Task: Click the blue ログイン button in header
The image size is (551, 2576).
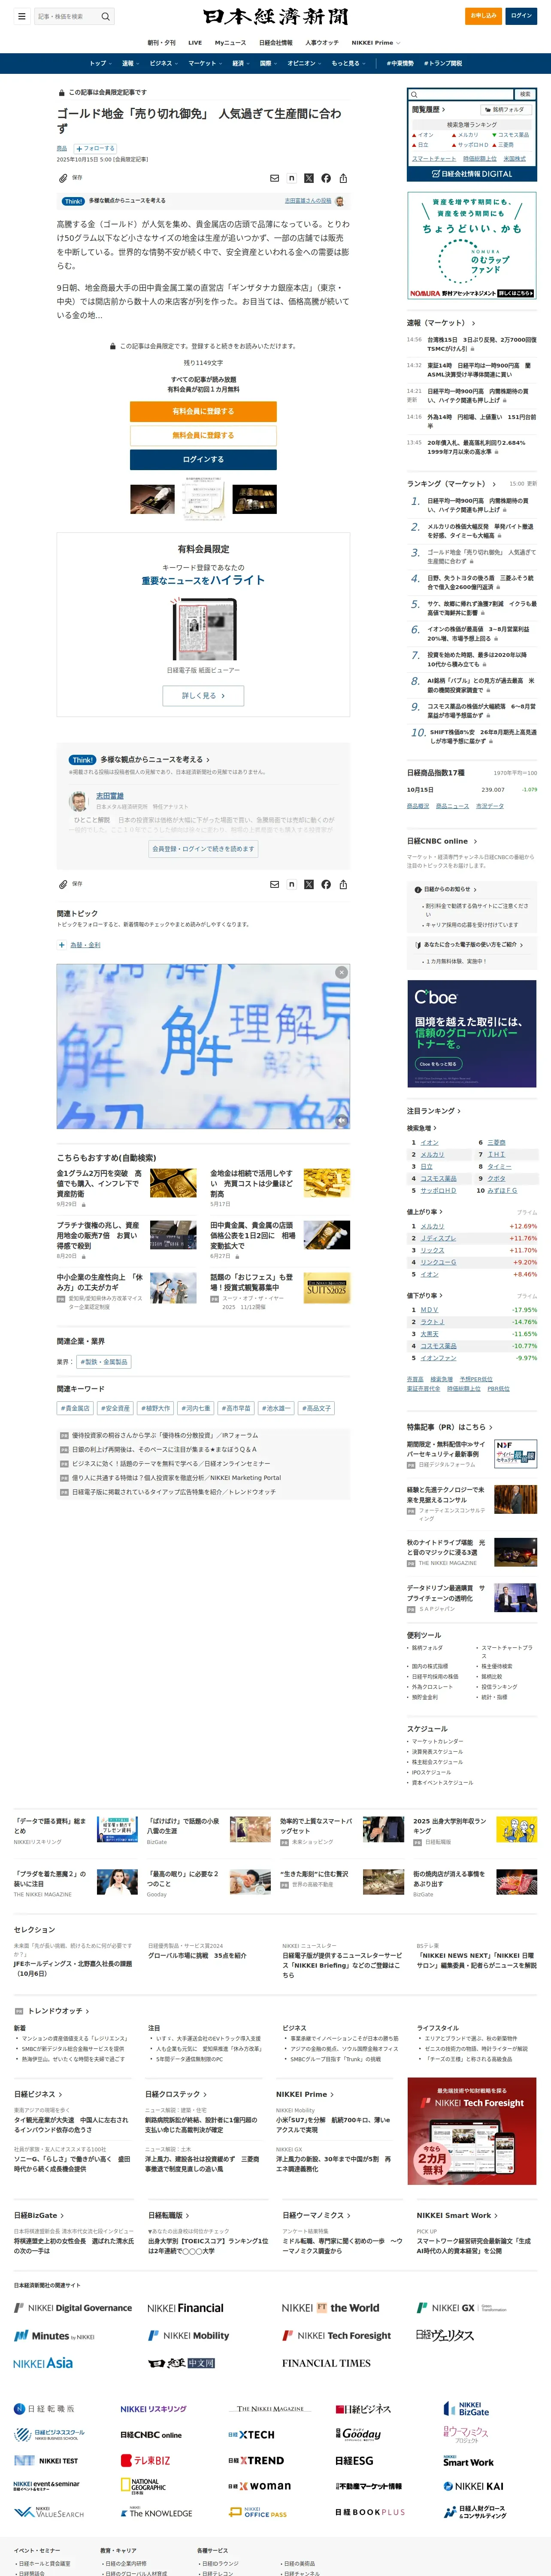Action: [x=521, y=16]
